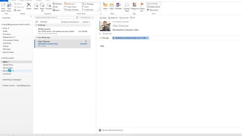Open the Move button menu
This screenshot has height=136, width=242.
pyautogui.click(x=105, y=7)
